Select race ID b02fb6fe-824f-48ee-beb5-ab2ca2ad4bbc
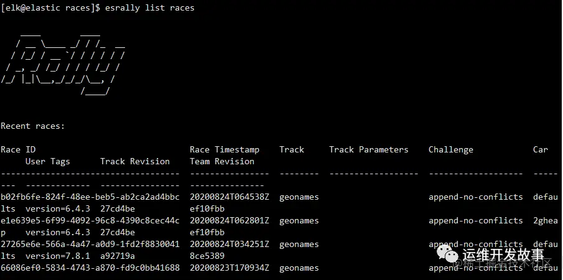 (x=90, y=197)
